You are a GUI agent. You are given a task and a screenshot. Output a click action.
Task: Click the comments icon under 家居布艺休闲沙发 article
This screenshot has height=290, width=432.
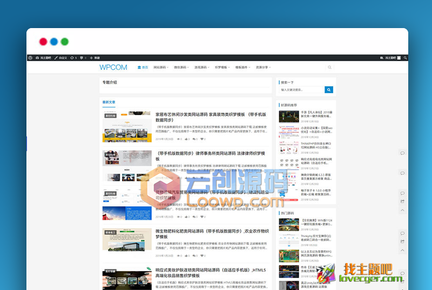(195, 139)
